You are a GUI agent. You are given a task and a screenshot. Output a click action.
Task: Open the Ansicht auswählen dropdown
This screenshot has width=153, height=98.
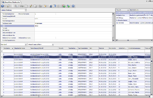[53, 44]
